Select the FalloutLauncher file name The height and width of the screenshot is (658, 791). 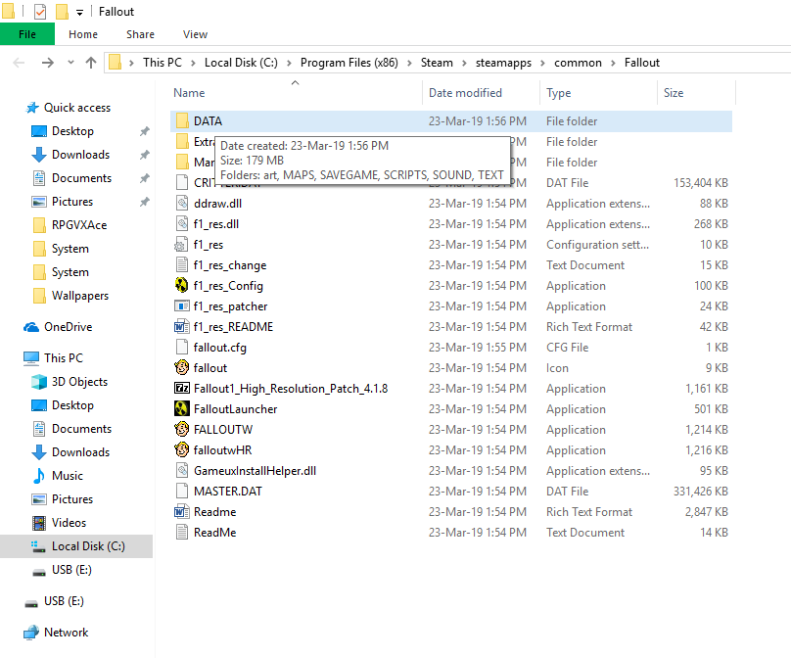(236, 409)
